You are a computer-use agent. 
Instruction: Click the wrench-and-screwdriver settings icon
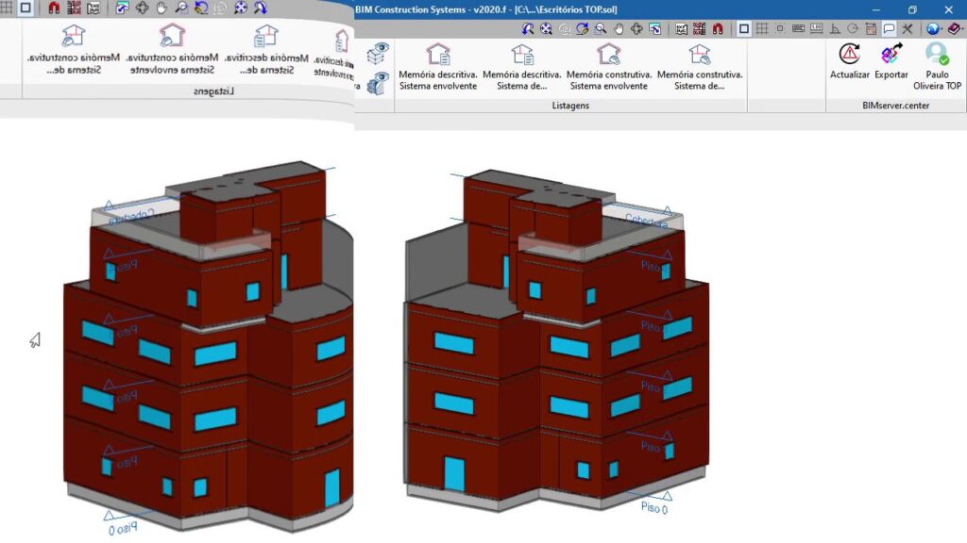[907, 29]
